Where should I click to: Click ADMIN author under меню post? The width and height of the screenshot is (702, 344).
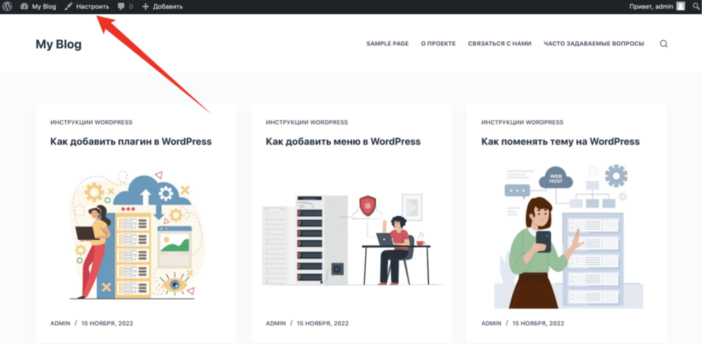pos(276,323)
